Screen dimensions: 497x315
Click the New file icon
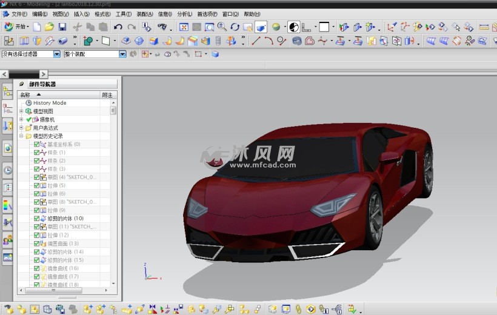37,27
